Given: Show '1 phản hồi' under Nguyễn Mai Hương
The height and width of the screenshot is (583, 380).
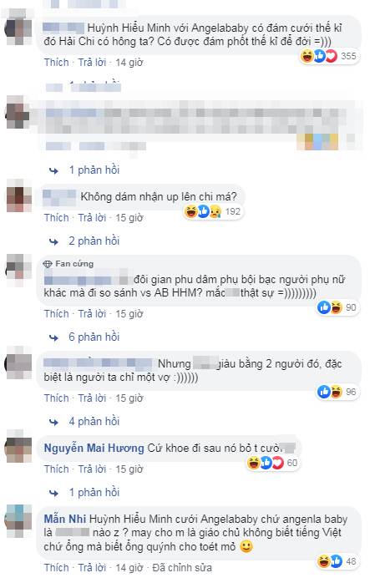Looking at the screenshot, I should click(94, 492).
